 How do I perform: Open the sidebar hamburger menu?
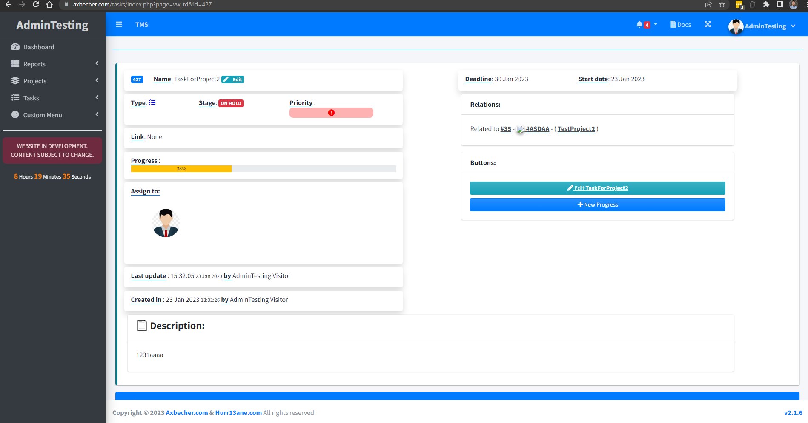[x=119, y=24]
